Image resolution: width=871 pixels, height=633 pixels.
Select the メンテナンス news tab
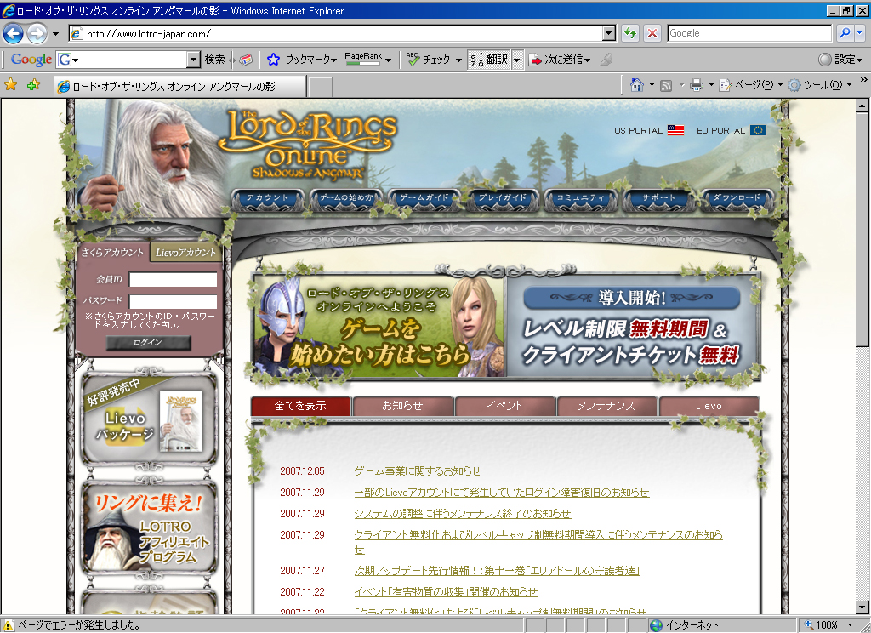(606, 406)
